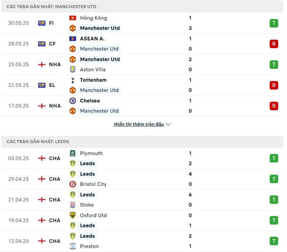Expand the 'Hiển thị thêm trận đấu' chevron
Image resolution: width=287 pixels, height=252 pixels.
click(169, 124)
